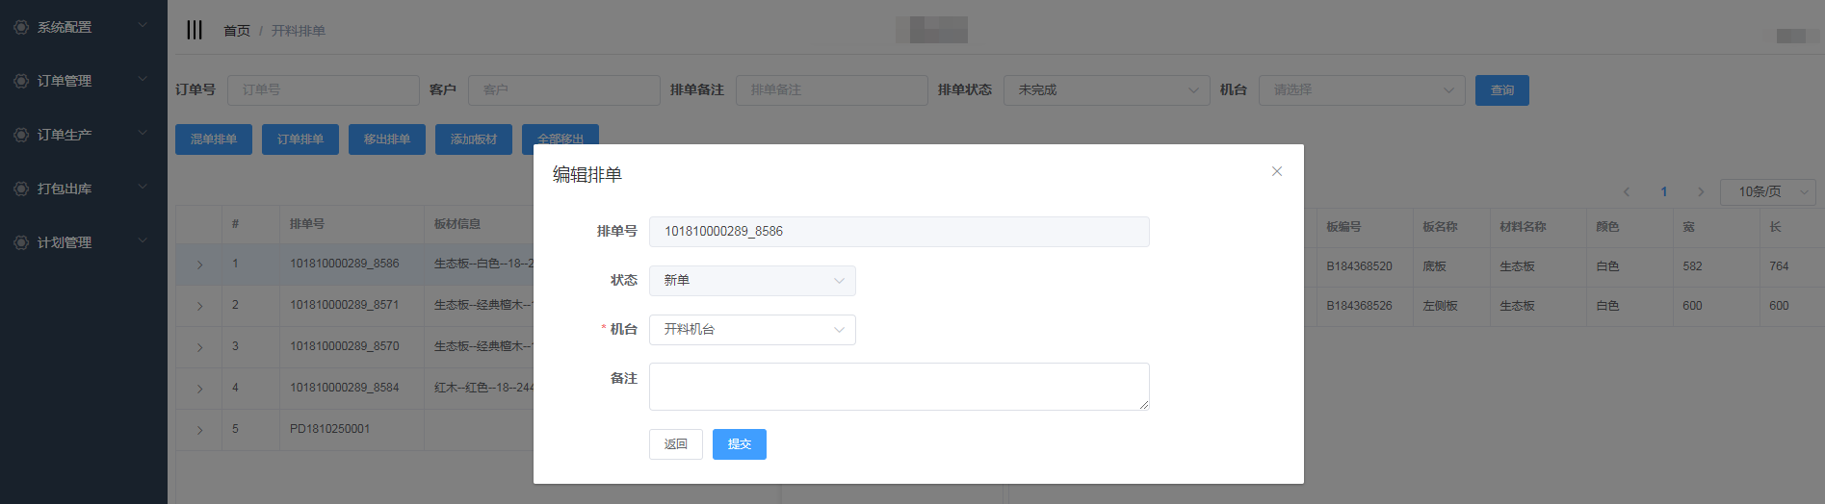
Task: Click the 提交 submit button
Action: coord(739,444)
